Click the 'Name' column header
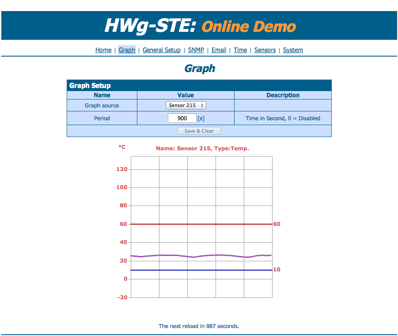 point(102,95)
